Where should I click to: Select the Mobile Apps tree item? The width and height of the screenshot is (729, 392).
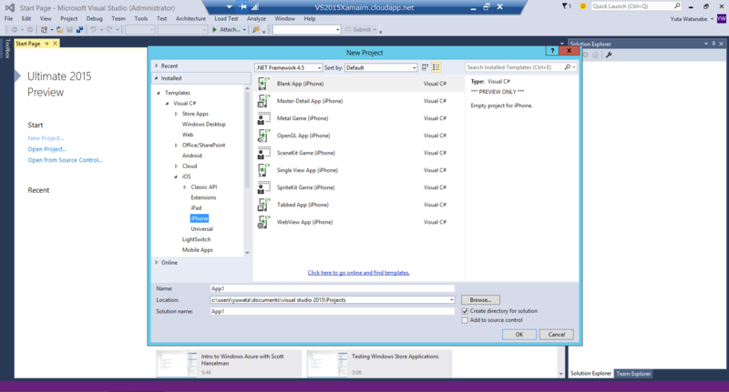pyautogui.click(x=197, y=250)
